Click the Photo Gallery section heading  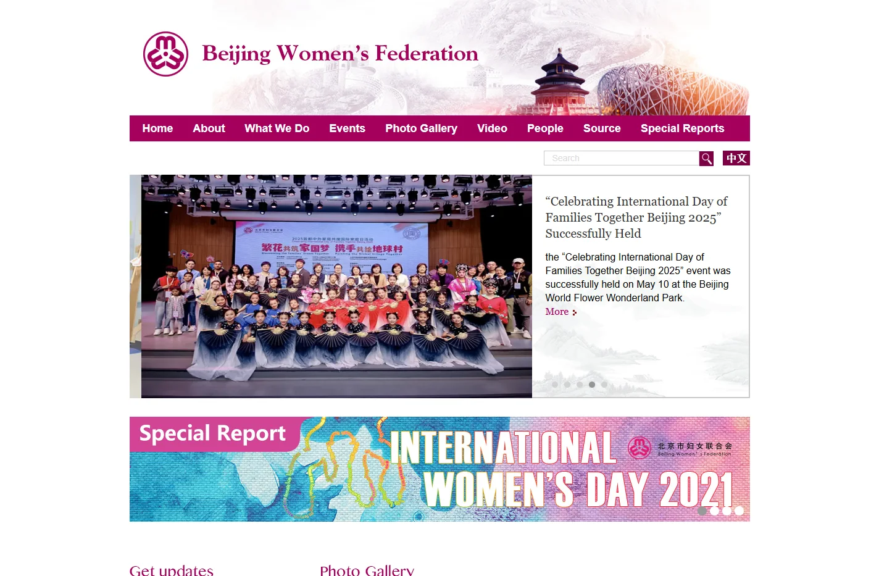(367, 570)
